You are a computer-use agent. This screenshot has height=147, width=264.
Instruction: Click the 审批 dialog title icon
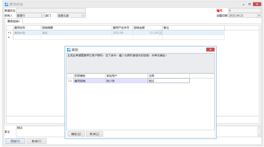pyautogui.click(x=69, y=50)
